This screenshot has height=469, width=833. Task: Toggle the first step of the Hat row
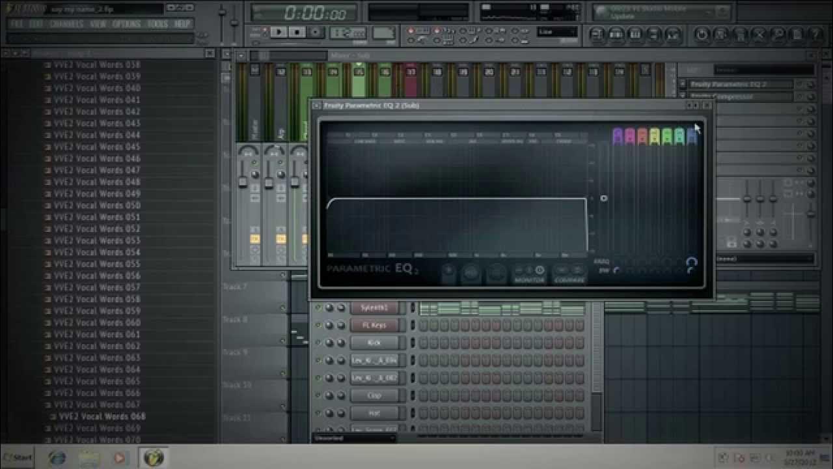424,413
